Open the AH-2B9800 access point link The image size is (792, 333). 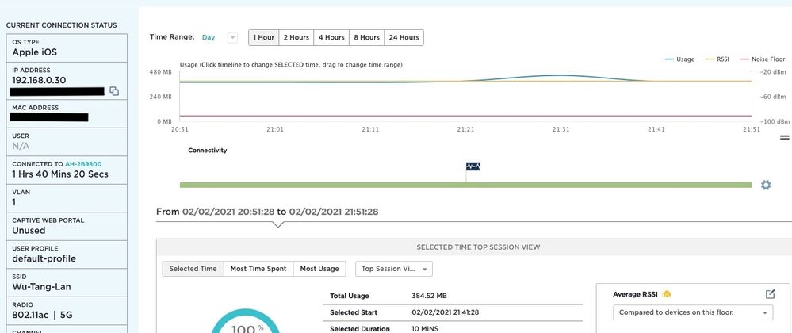point(82,164)
